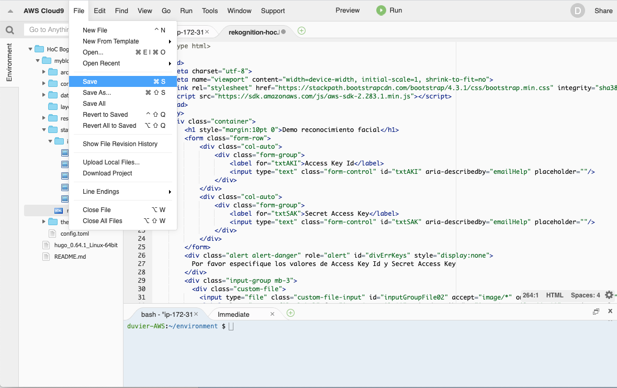Expand the arc folder arrow
The height and width of the screenshot is (388, 617).
click(x=43, y=72)
